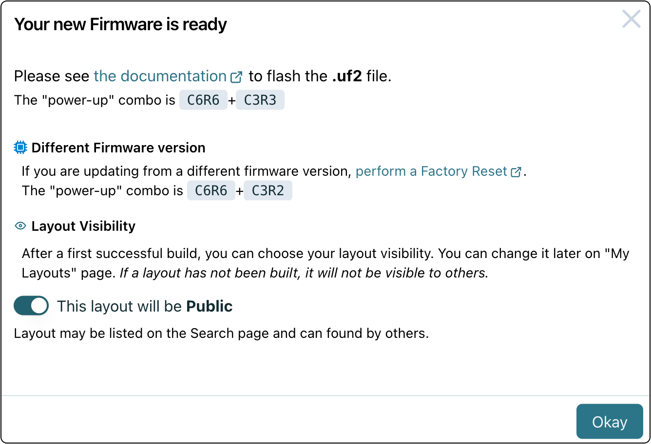Screen dimensions: 651x444
Task: Select the first C6R6 key combo chip
Action: coord(203,100)
